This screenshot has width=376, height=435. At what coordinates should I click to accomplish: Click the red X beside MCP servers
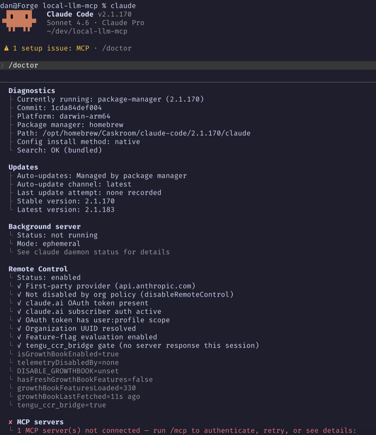coord(10,422)
